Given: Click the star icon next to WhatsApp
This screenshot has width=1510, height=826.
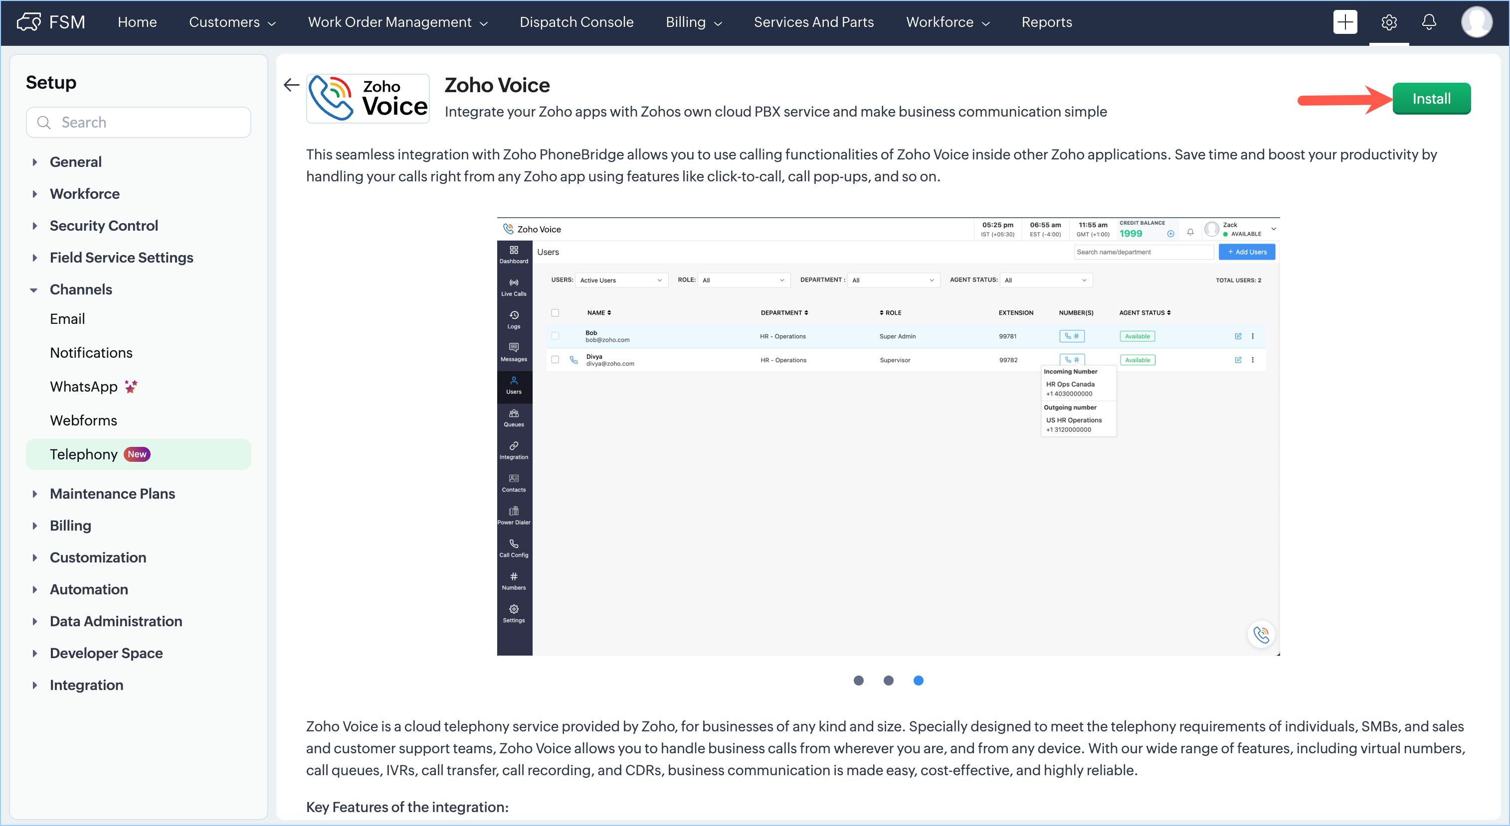Looking at the screenshot, I should pyautogui.click(x=131, y=387).
